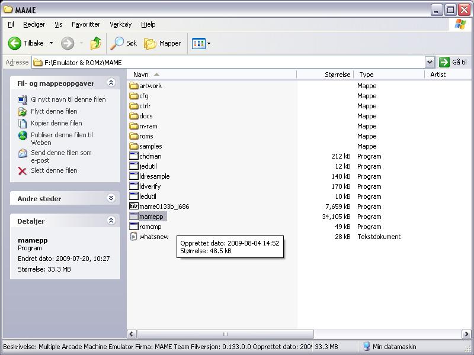Click Publiser denne filen til Weben
This screenshot has height=355, width=474.
point(62,138)
